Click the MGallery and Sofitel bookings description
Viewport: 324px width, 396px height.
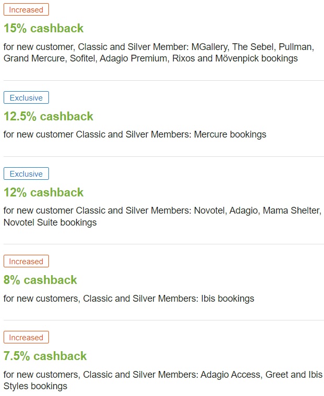pyautogui.click(x=158, y=53)
